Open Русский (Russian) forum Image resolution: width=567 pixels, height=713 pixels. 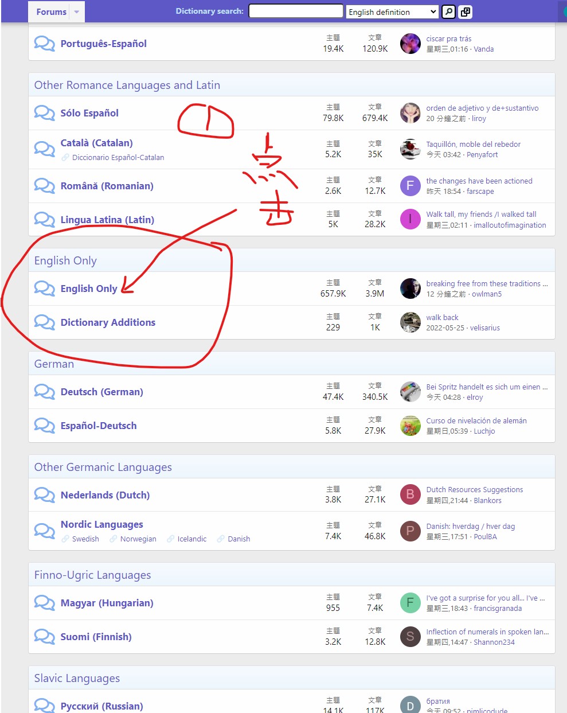102,706
